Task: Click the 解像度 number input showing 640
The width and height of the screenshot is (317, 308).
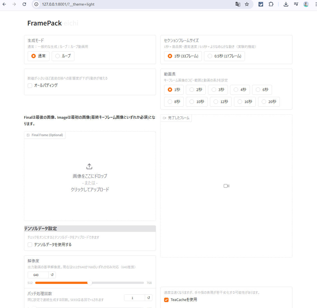Action: point(38,275)
